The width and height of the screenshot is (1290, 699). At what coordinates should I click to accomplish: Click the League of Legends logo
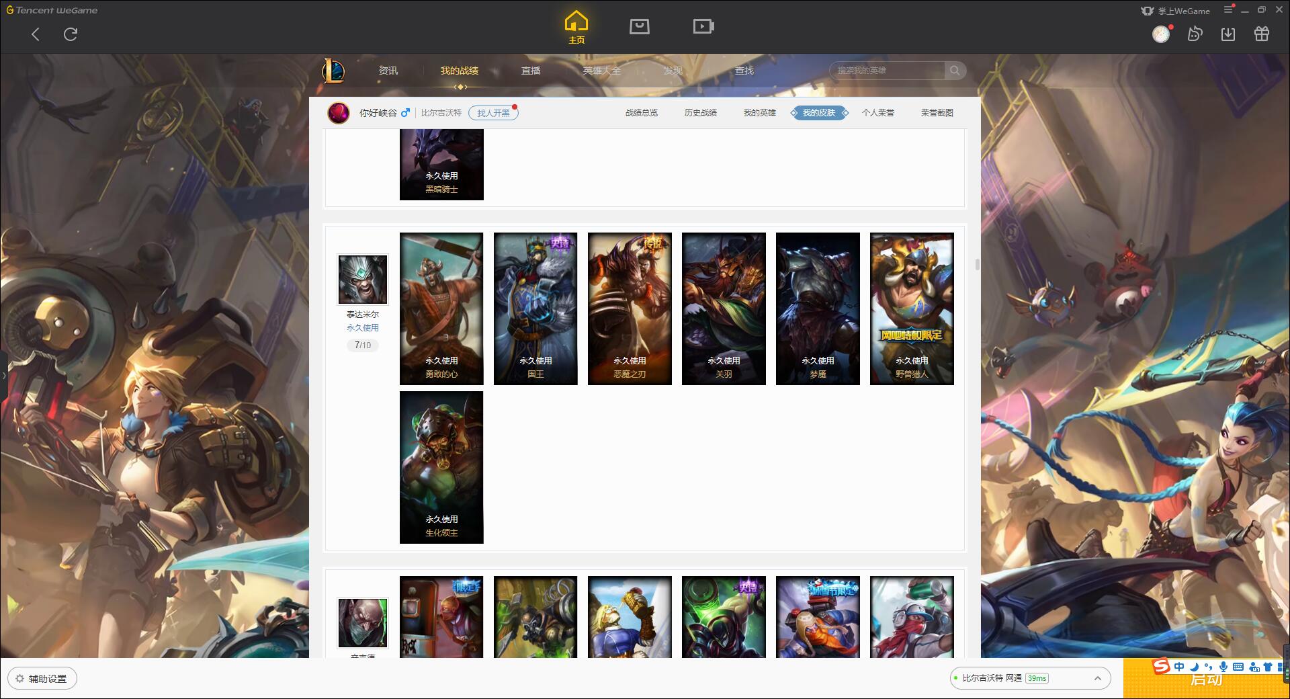point(334,71)
